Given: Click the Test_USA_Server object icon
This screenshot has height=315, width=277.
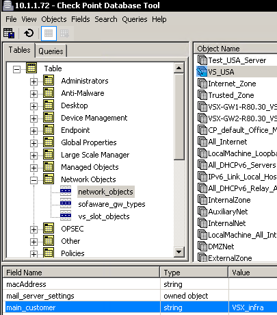Looking at the screenshot, I should (x=202, y=60).
